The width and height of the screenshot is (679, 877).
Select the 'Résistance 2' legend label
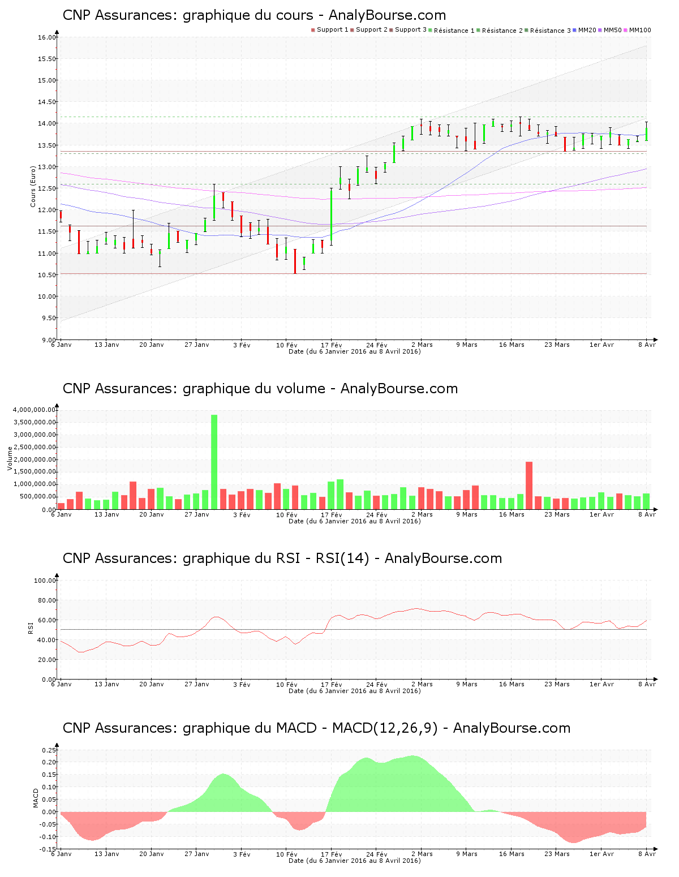point(502,31)
